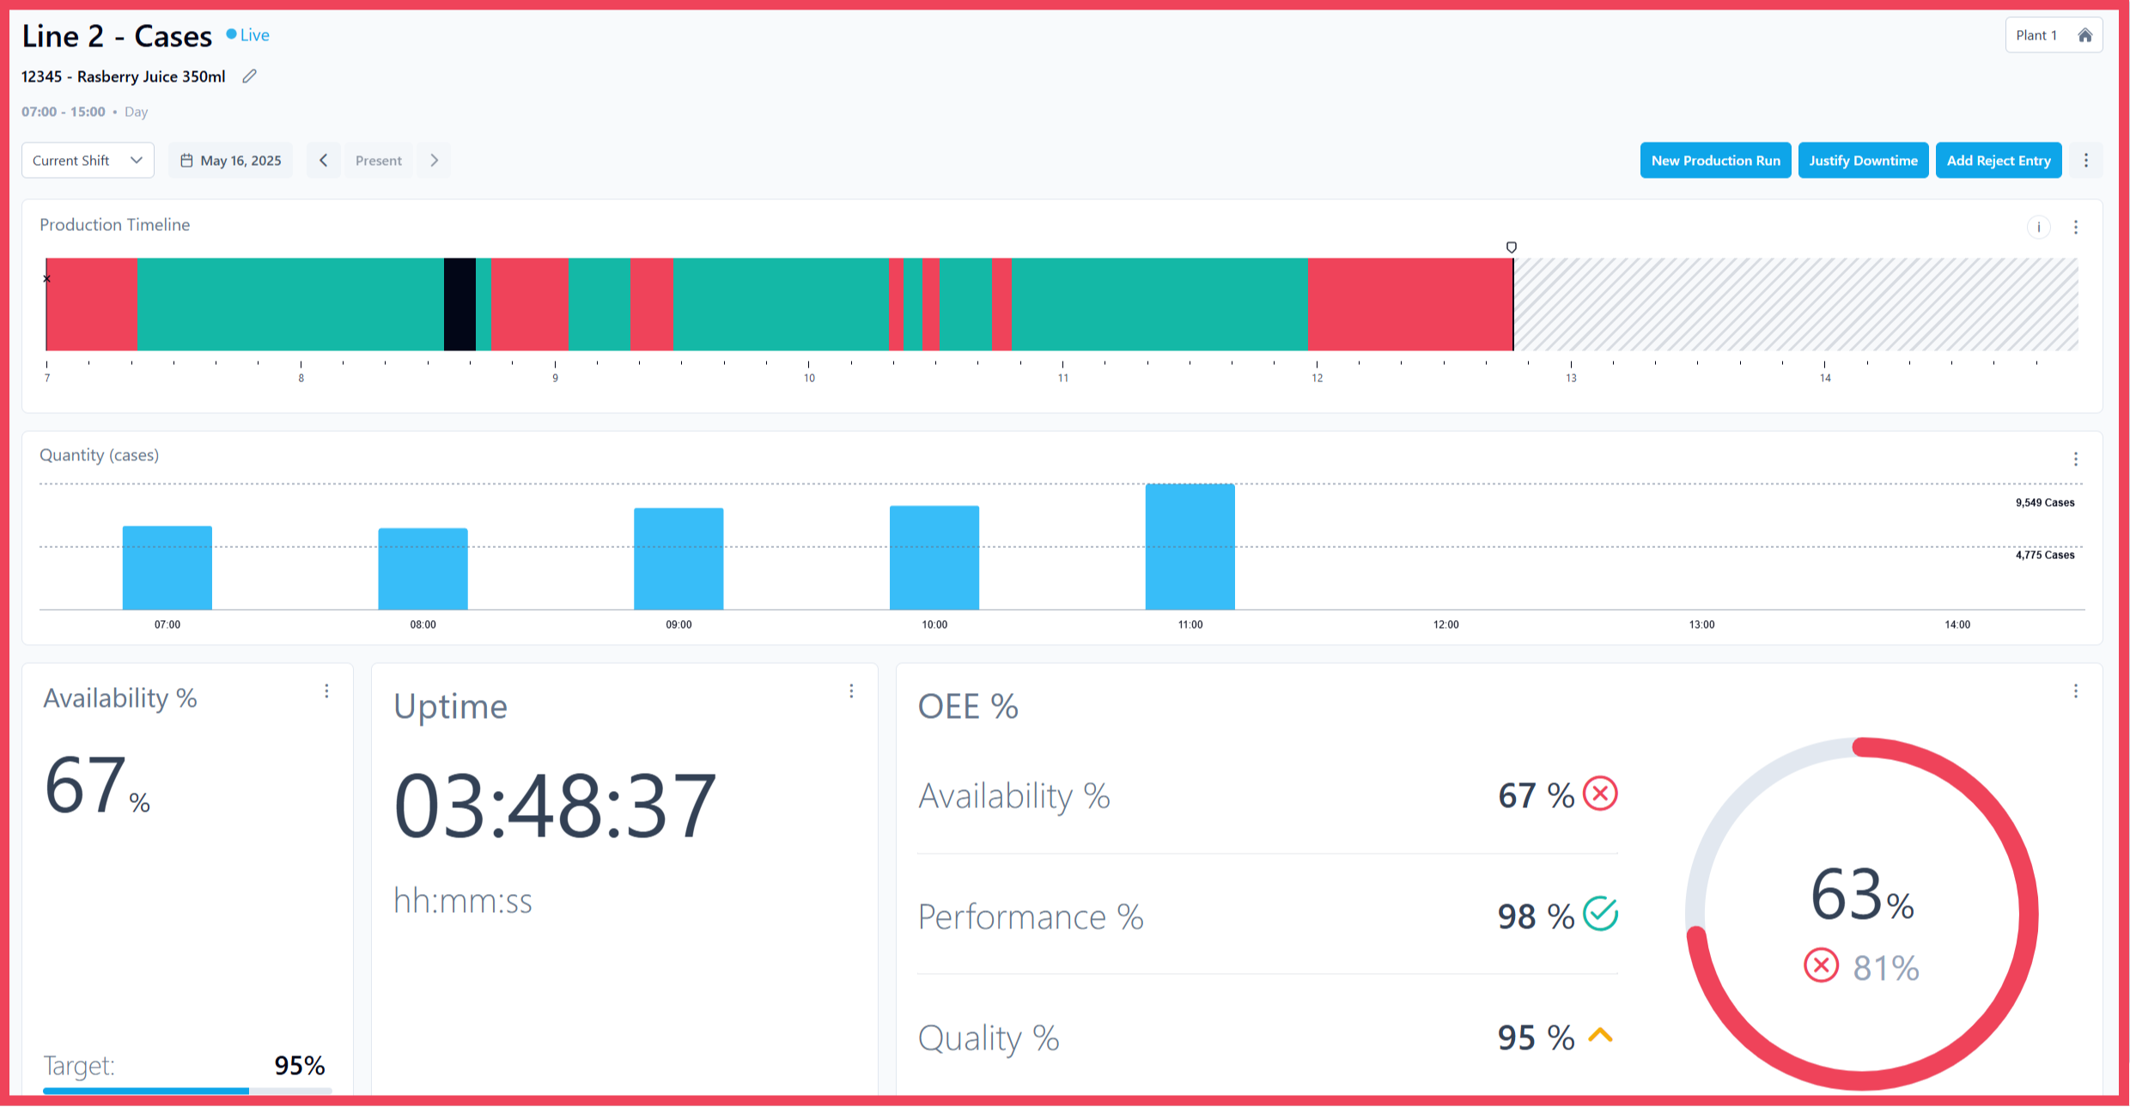Select the black segment on the production timeline
Image resolution: width=2130 pixels, height=1107 pixels.
[x=459, y=304]
